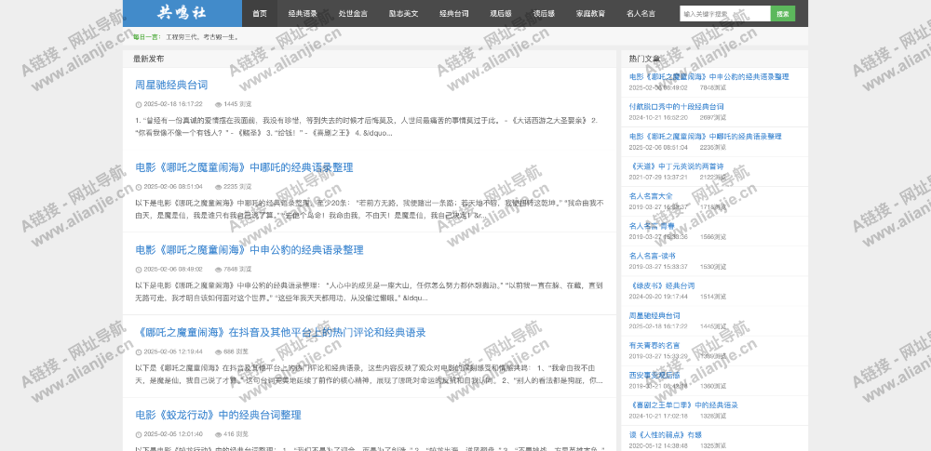Open the 首页 navigation tab
The image size is (931, 451).
point(260,13)
